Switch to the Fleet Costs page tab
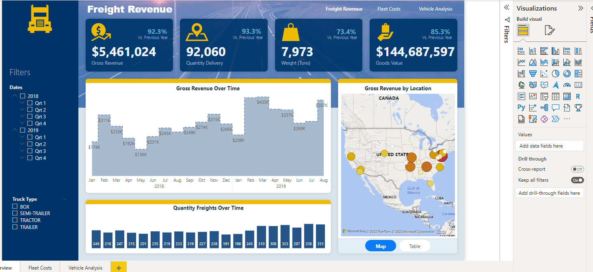 click(40, 268)
